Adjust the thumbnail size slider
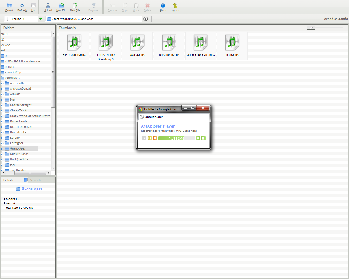The height and width of the screenshot is (279, 349). 311,28
